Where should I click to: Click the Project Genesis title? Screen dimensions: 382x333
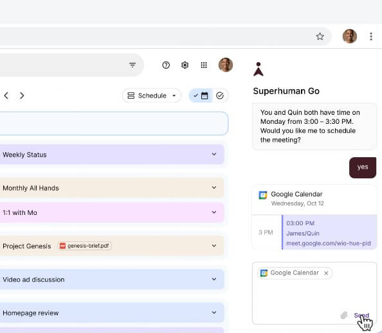27,246
